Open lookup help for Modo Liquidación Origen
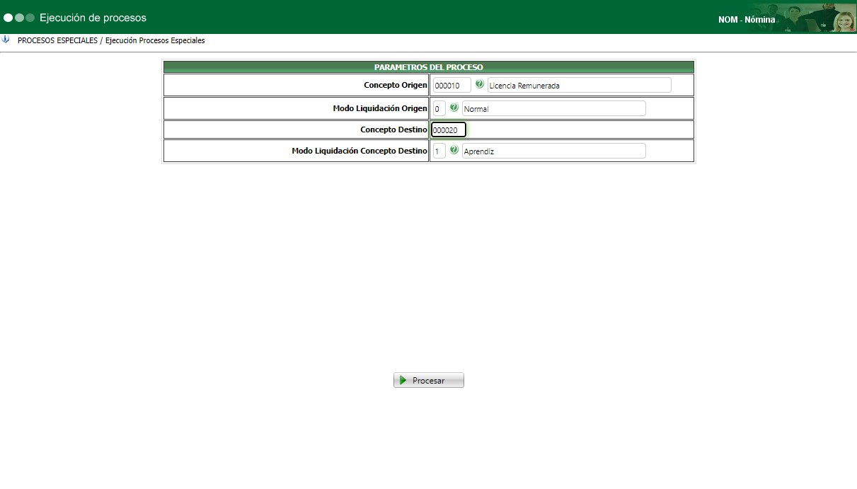857x489 pixels. 454,108
